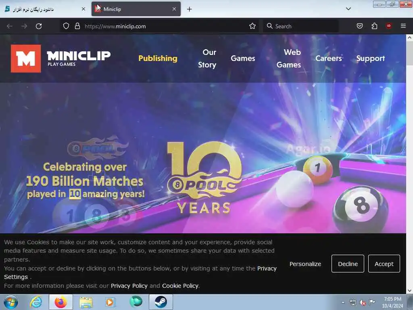
Task: Click the browser forward arrow
Action: (24, 26)
